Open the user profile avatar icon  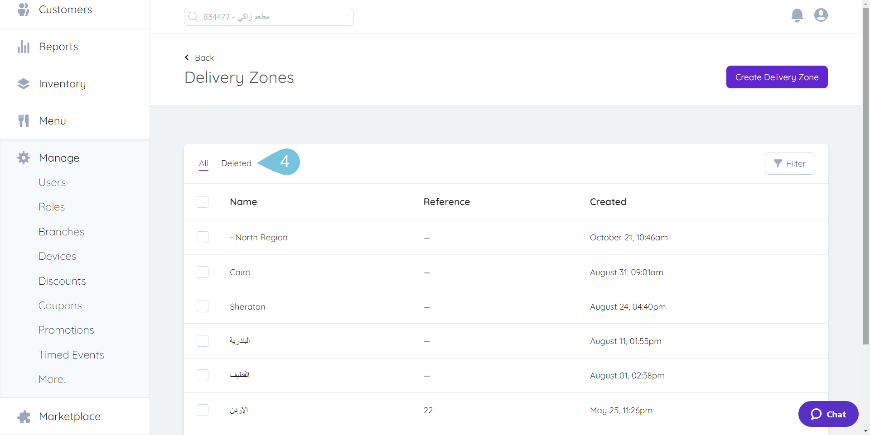tap(821, 15)
